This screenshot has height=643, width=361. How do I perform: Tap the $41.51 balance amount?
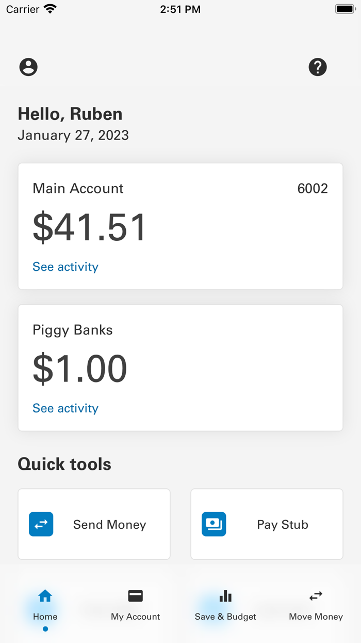90,226
